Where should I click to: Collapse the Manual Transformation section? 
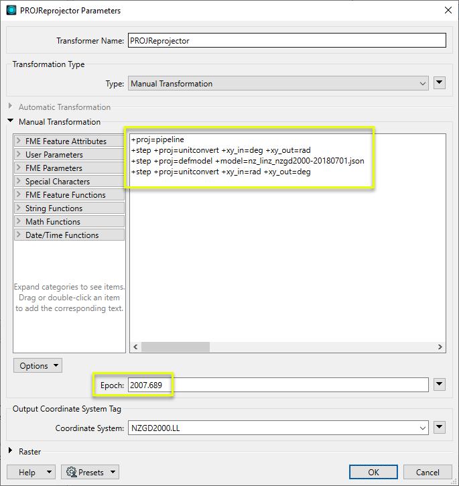pyautogui.click(x=10, y=122)
